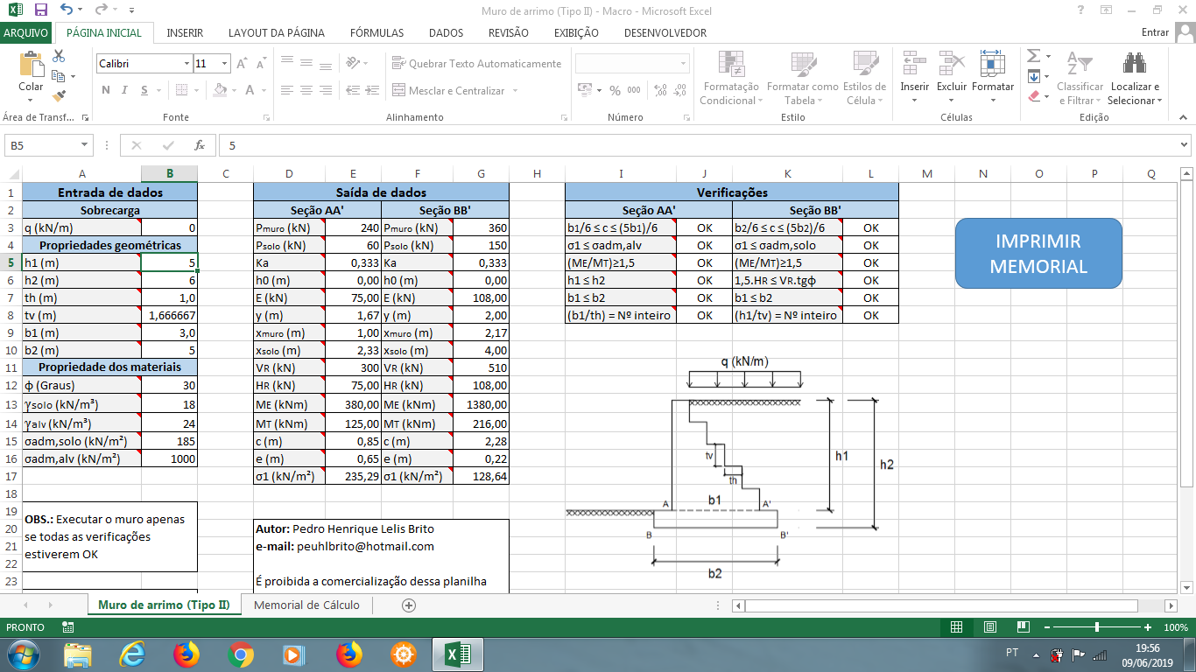Toggle middle vertical alignment
The width and height of the screenshot is (1196, 672).
[x=306, y=64]
